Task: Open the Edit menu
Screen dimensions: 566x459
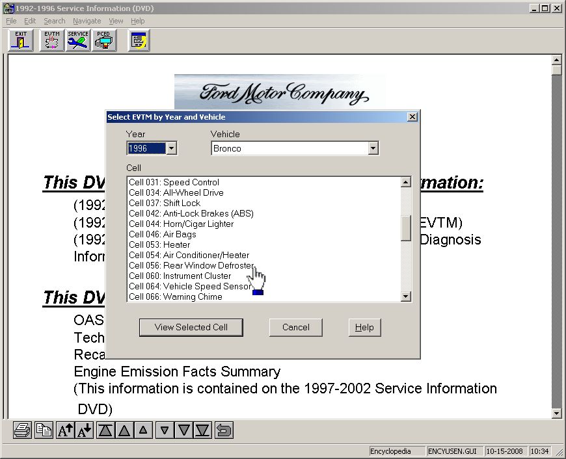Action: tap(30, 21)
